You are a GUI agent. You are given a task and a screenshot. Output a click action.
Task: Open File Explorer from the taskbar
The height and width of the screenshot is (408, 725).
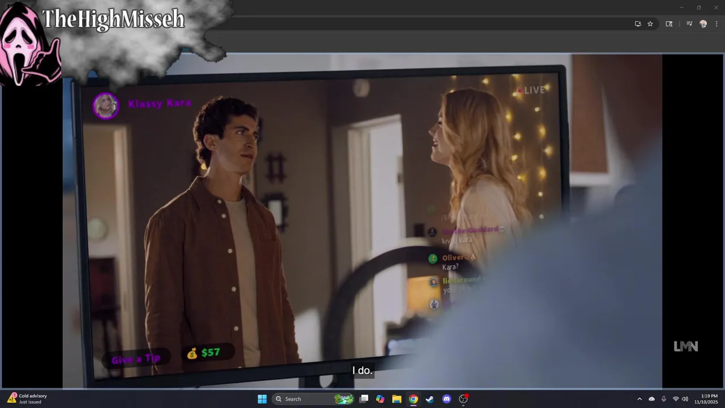pos(396,399)
